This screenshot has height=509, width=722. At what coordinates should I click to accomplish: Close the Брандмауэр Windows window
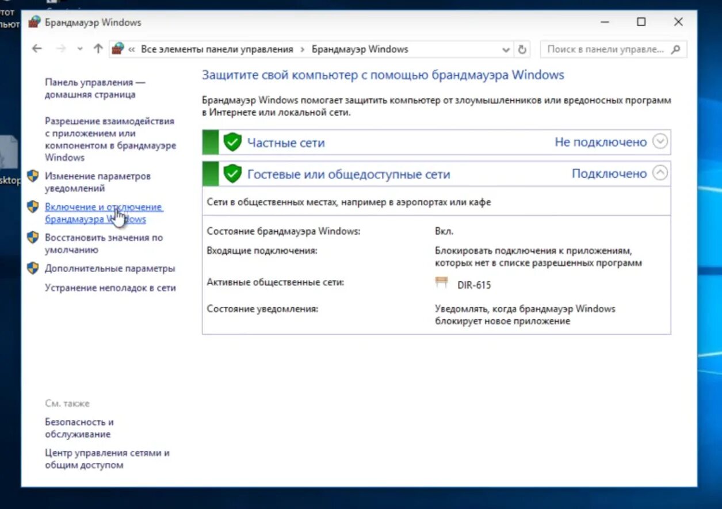(x=678, y=22)
